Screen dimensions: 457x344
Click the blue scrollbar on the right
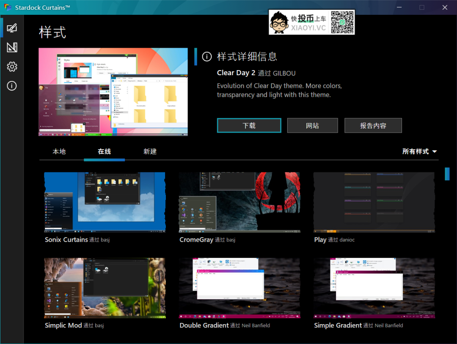point(447,173)
